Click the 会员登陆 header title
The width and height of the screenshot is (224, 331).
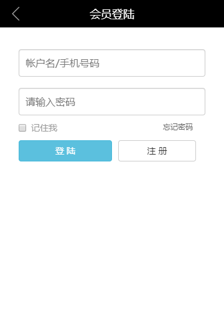(112, 14)
